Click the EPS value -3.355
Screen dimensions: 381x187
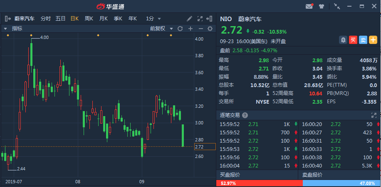[369, 102]
